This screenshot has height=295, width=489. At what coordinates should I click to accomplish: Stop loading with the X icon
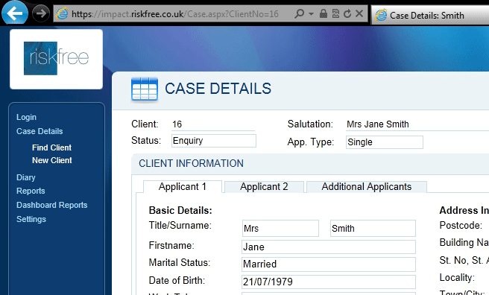359,13
